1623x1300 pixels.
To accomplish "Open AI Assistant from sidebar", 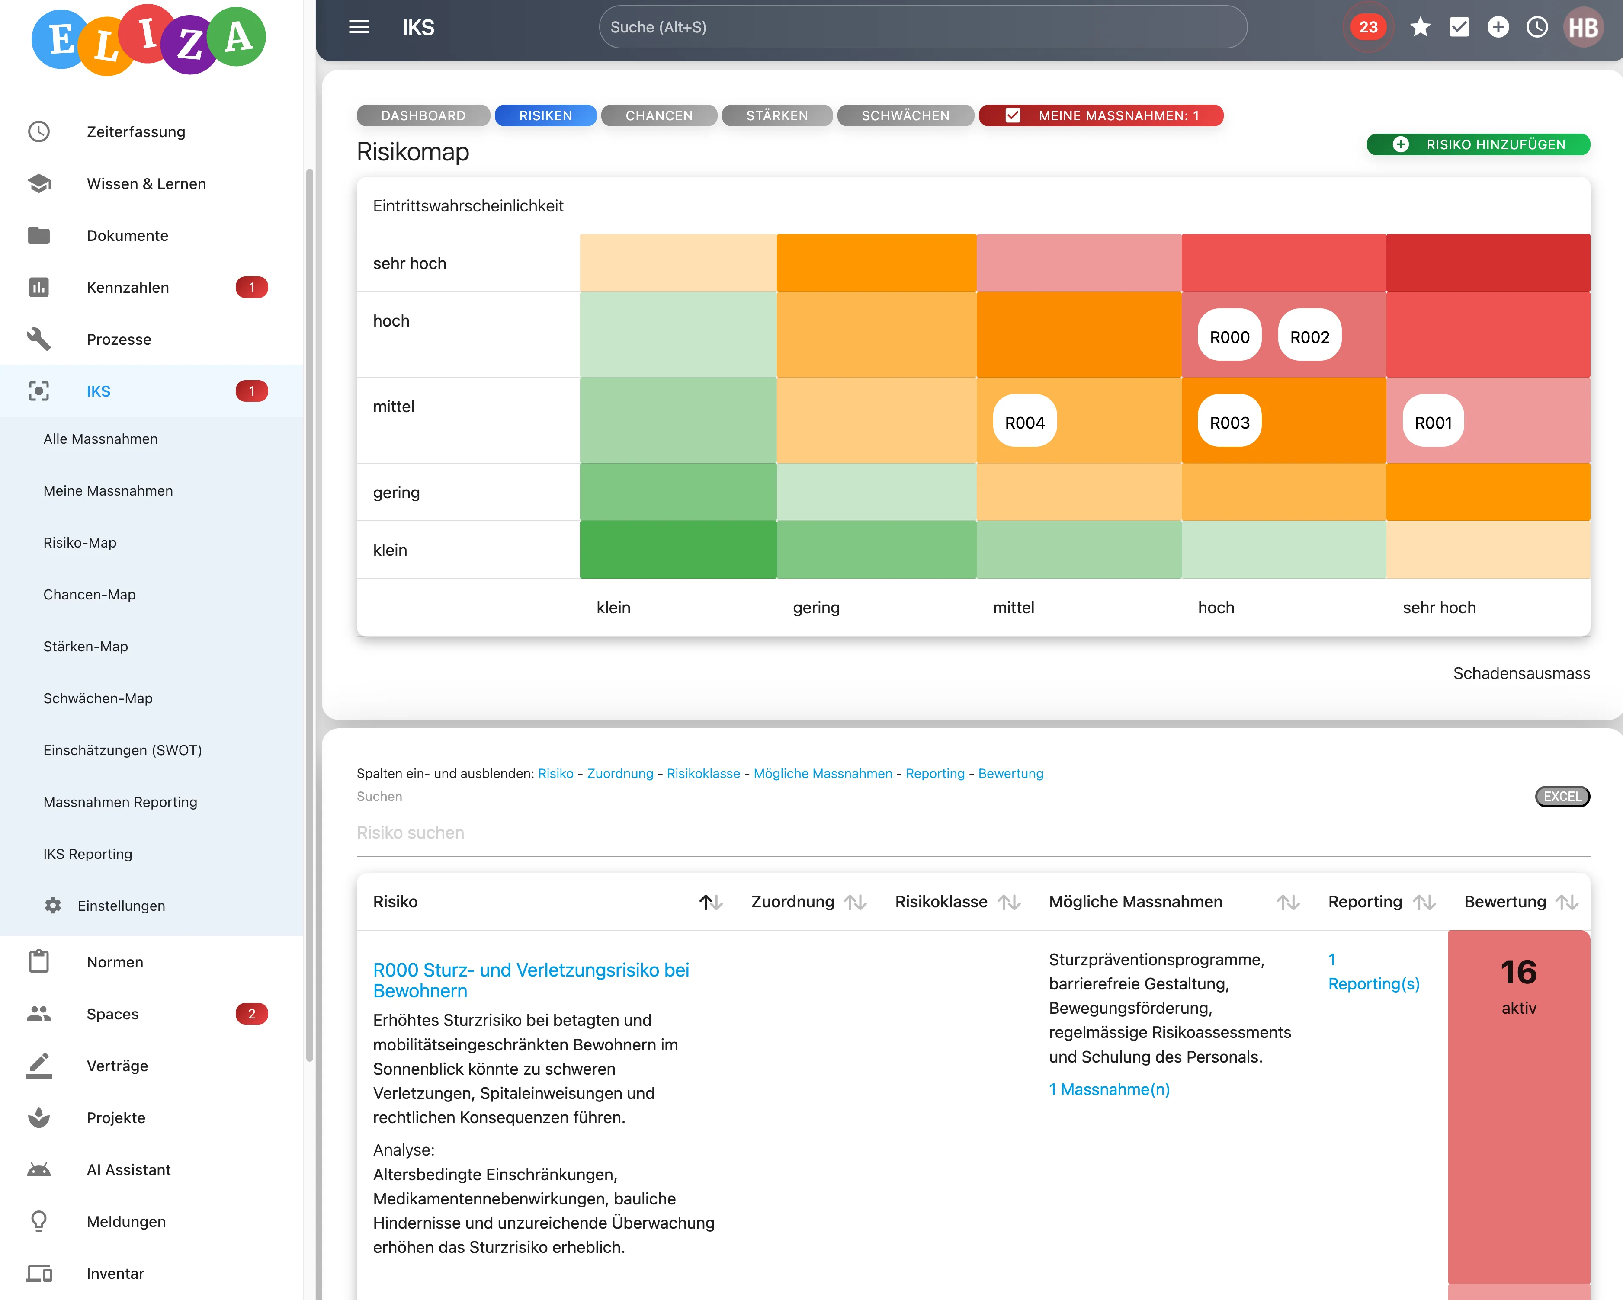I will click(x=129, y=1169).
